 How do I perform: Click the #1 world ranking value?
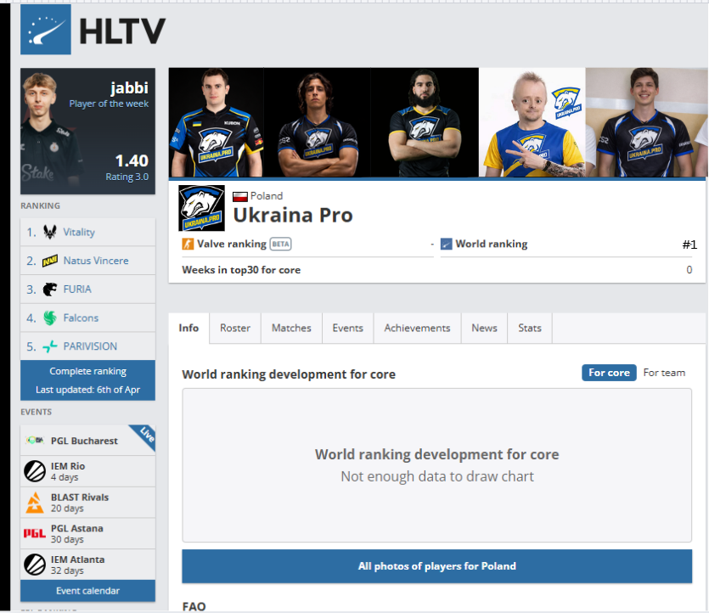pos(689,245)
